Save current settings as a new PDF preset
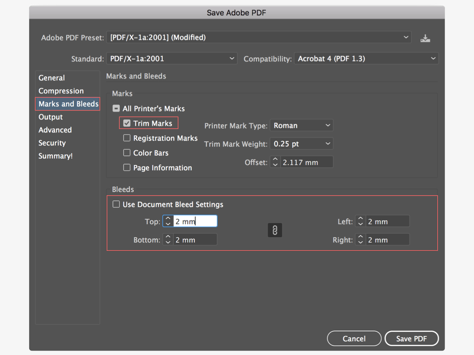474x355 pixels. [425, 37]
